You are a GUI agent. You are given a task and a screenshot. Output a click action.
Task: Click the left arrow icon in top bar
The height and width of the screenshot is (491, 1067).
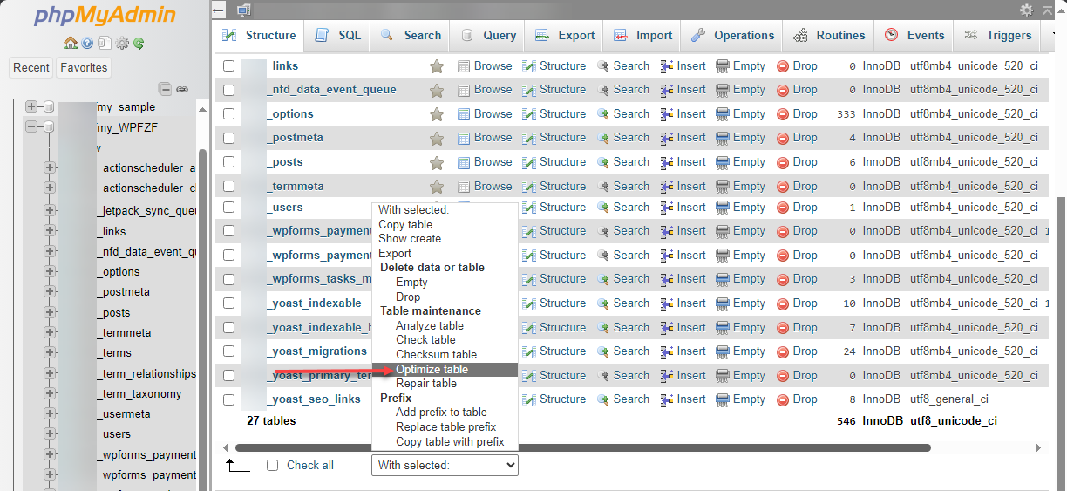[218, 10]
